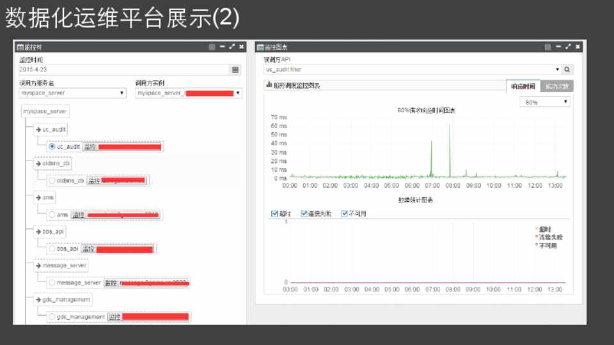
Task: Toggle the 不可用 checkbox
Action: tap(344, 213)
